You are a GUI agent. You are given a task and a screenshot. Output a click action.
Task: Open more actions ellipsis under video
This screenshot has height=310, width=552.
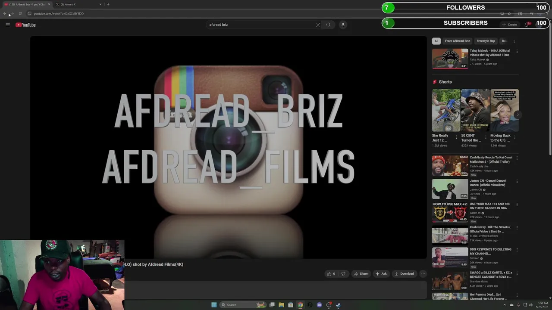[x=423, y=274]
